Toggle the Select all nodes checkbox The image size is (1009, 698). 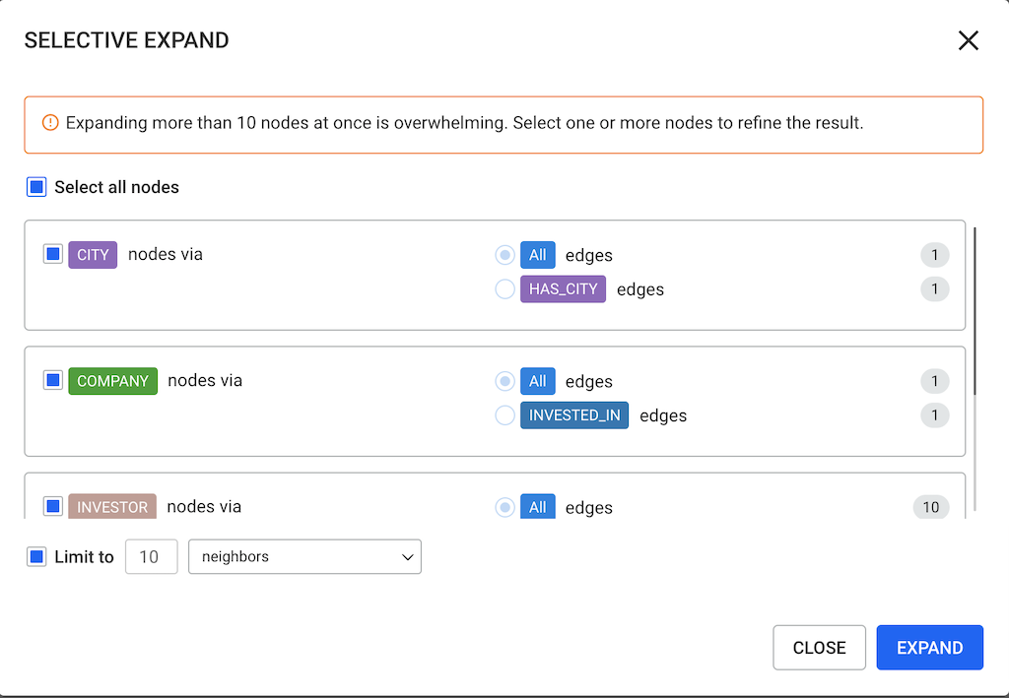36,187
